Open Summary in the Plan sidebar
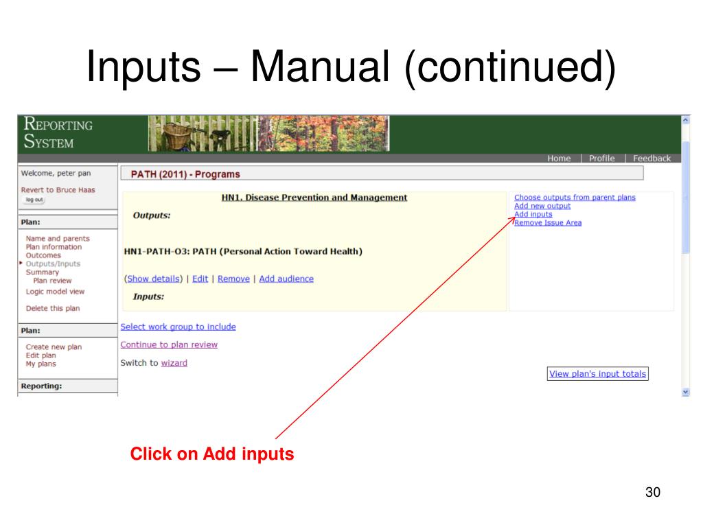Viewport: 703px width, 527px height. pyautogui.click(x=42, y=272)
